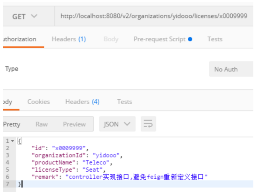This screenshot has width=259, height=194.
Task: Click the "Teleco" productName value
Action: point(96,163)
